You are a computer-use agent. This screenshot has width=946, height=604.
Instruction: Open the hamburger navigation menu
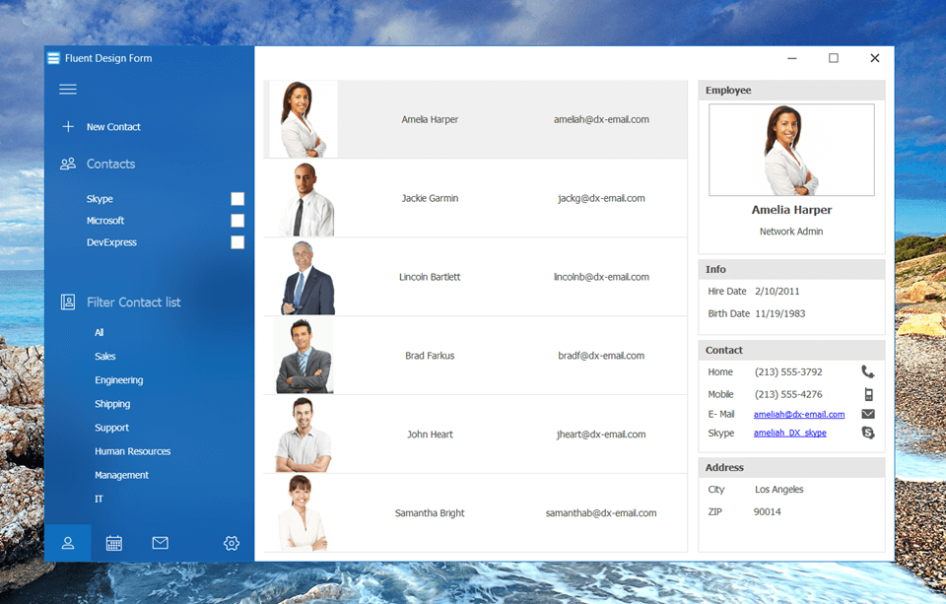point(67,89)
